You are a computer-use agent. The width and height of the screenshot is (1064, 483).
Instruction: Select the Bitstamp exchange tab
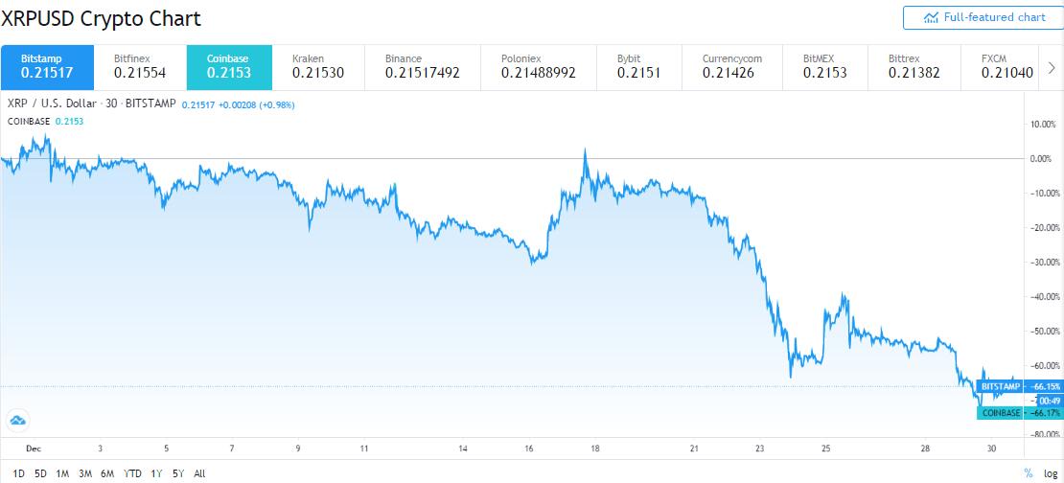click(x=46, y=65)
